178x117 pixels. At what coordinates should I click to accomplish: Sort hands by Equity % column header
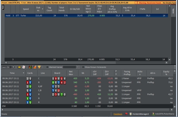coord(166,73)
